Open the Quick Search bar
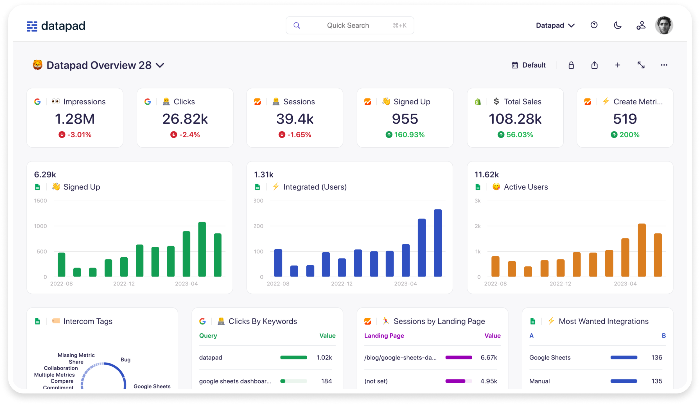700x405 pixels. pyautogui.click(x=349, y=25)
